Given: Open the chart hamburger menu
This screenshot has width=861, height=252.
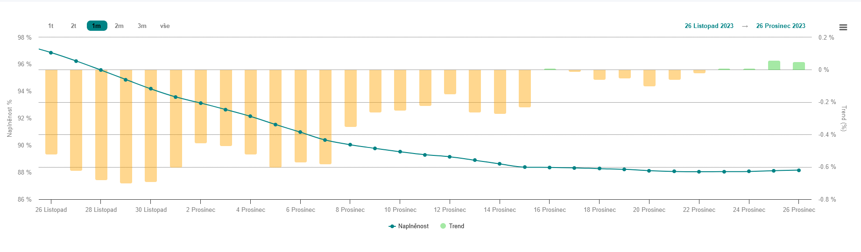Looking at the screenshot, I should [843, 28].
